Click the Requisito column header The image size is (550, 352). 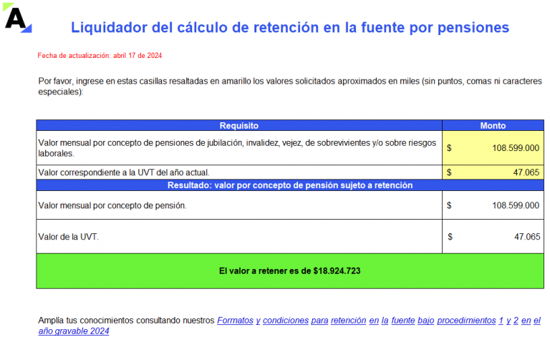(x=239, y=125)
